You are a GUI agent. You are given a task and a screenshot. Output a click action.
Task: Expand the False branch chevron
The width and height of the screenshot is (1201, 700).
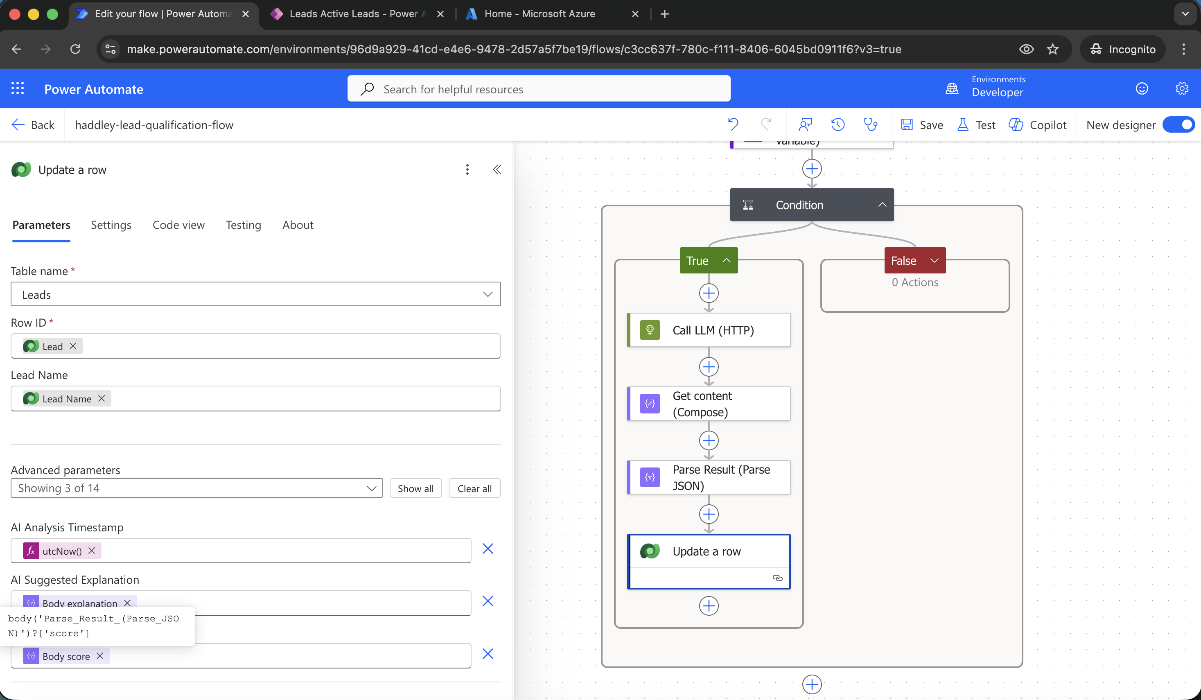934,261
